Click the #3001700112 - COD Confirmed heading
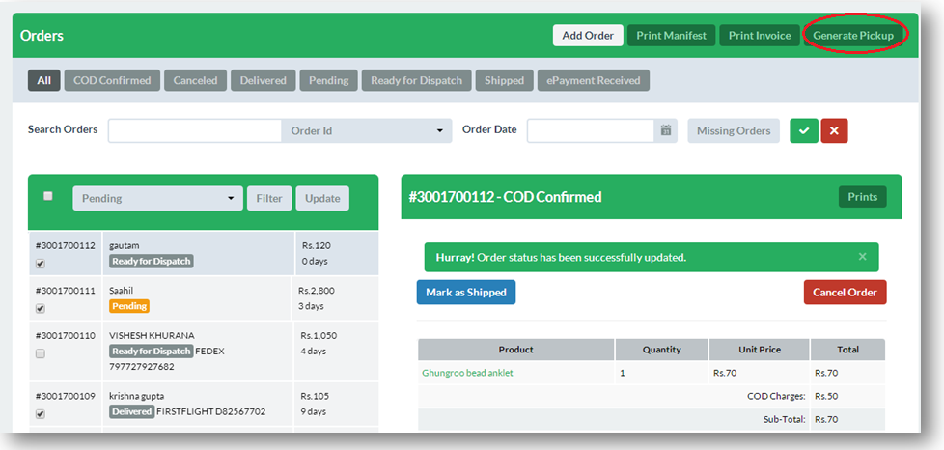 505,197
